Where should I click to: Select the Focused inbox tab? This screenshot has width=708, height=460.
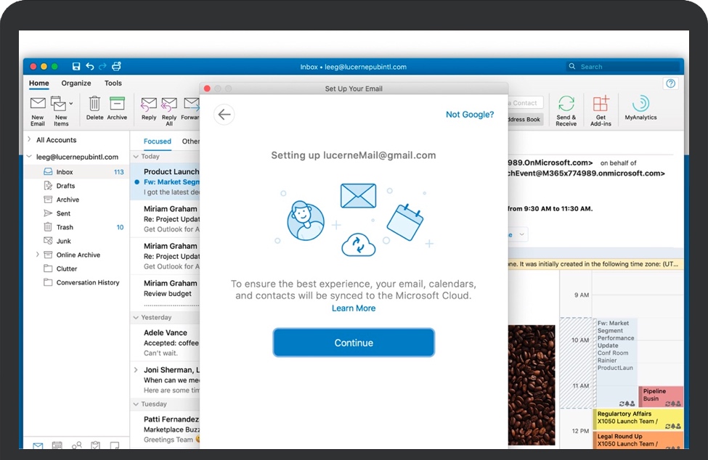coord(157,141)
